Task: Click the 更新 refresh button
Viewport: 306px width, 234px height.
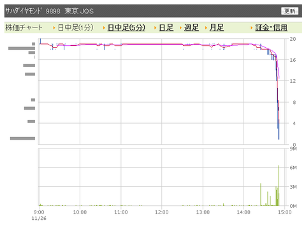Action: coord(289,11)
